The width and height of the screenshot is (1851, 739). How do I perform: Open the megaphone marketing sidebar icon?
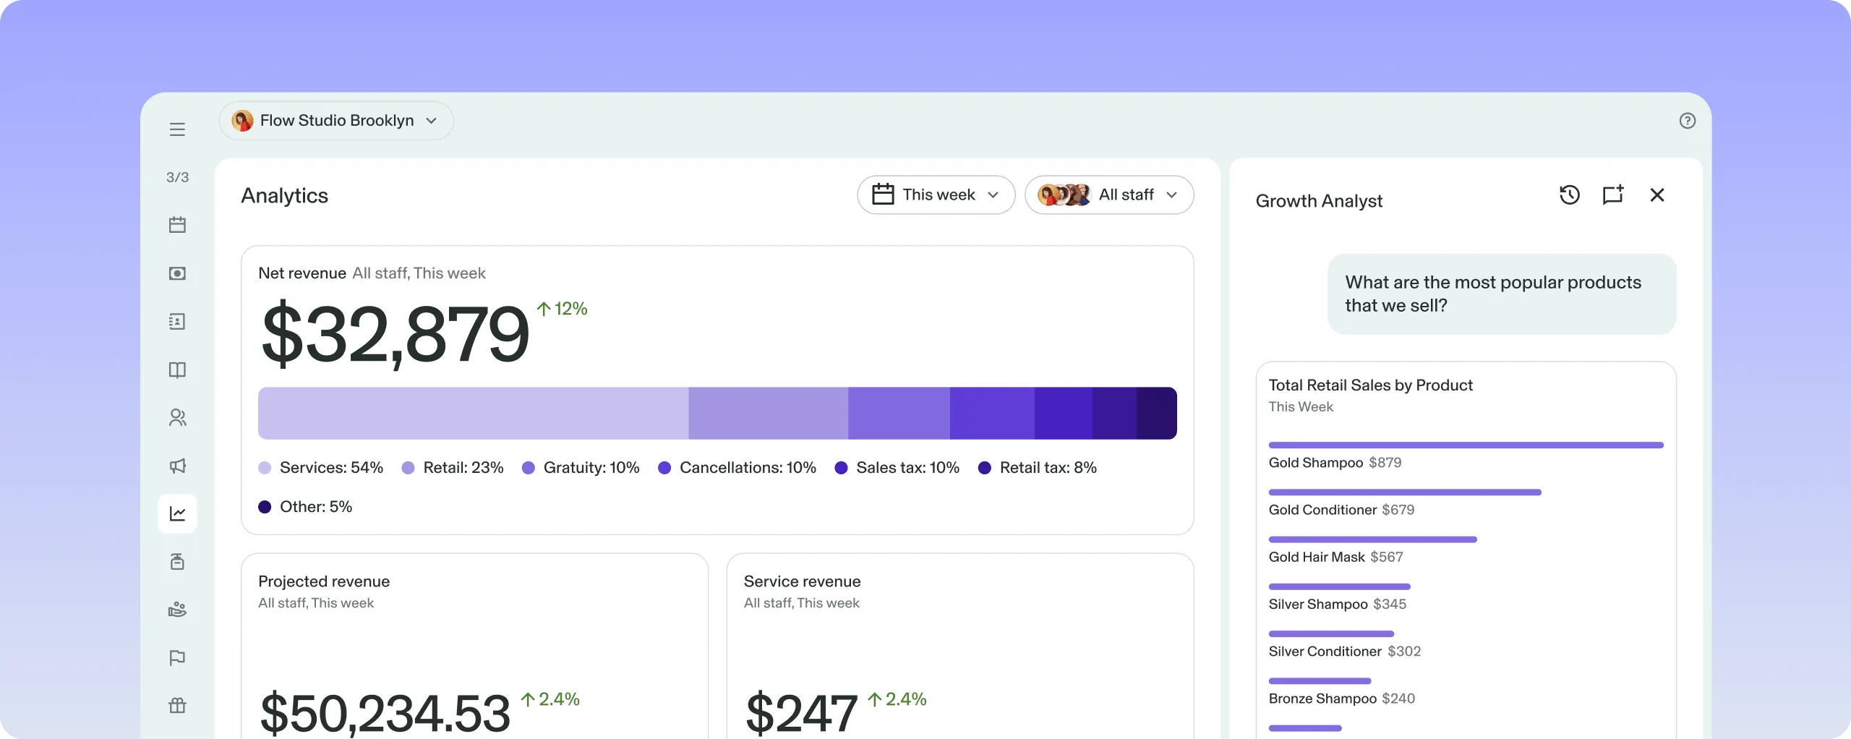(177, 466)
